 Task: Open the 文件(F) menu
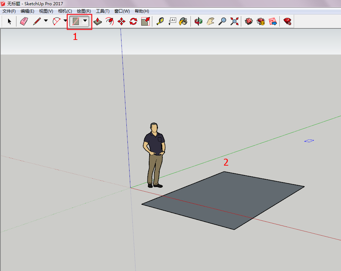(x=9, y=11)
